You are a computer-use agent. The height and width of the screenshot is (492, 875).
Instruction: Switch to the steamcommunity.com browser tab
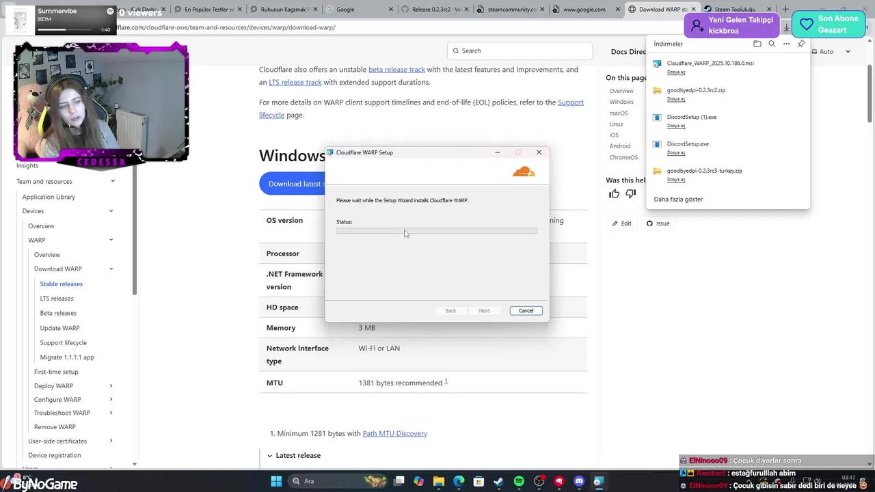pyautogui.click(x=509, y=10)
